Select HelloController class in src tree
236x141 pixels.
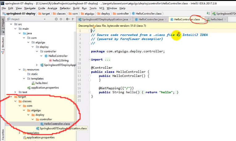[x=56, y=56]
